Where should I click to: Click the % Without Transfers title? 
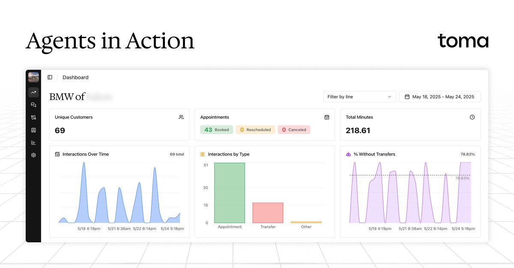coord(374,154)
